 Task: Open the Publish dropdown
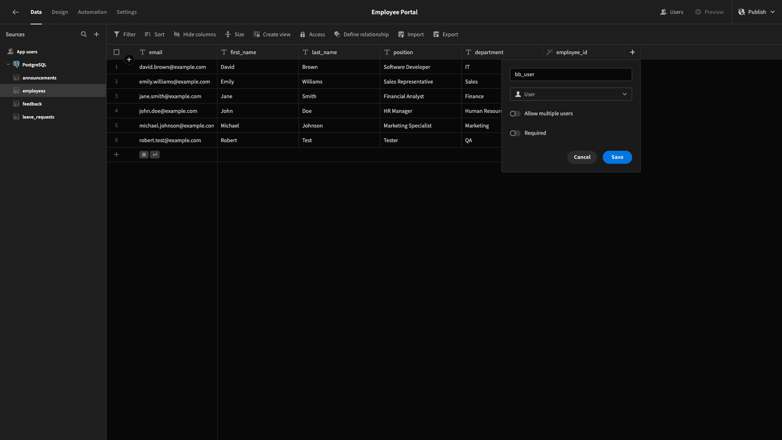pos(757,12)
